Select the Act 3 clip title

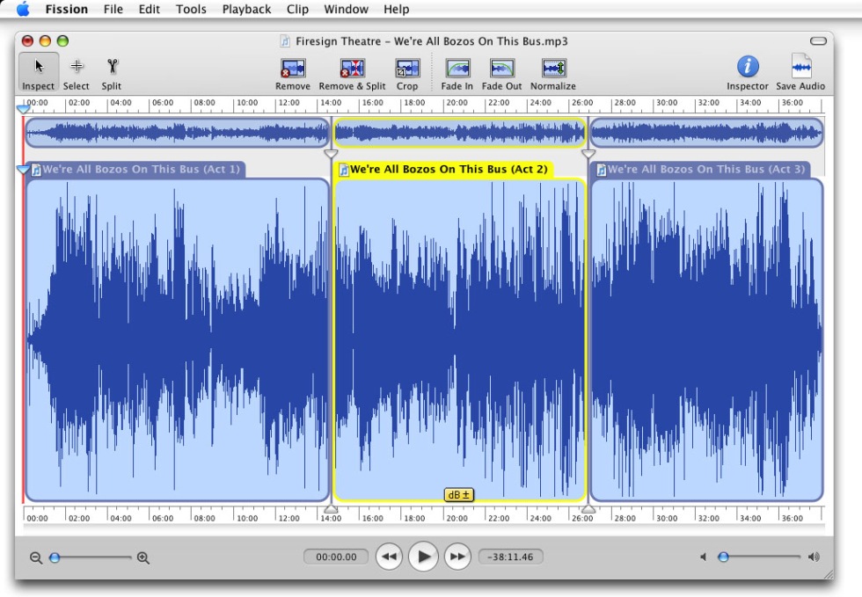[x=705, y=170]
